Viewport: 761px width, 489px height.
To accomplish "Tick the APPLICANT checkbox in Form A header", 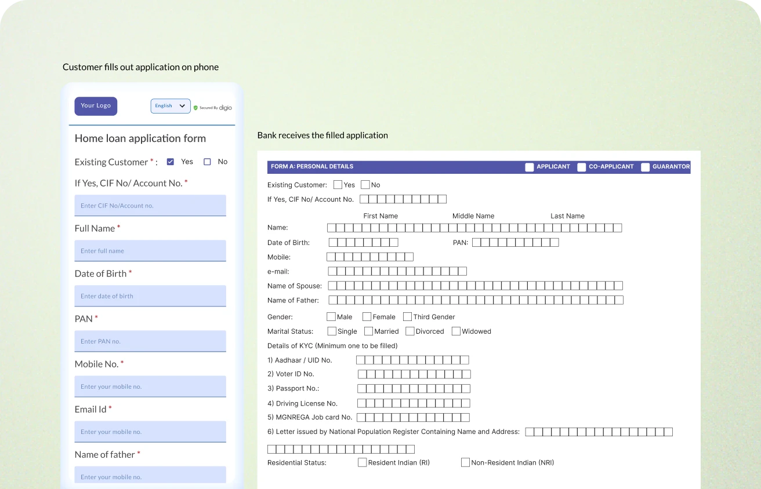I will click(x=529, y=167).
